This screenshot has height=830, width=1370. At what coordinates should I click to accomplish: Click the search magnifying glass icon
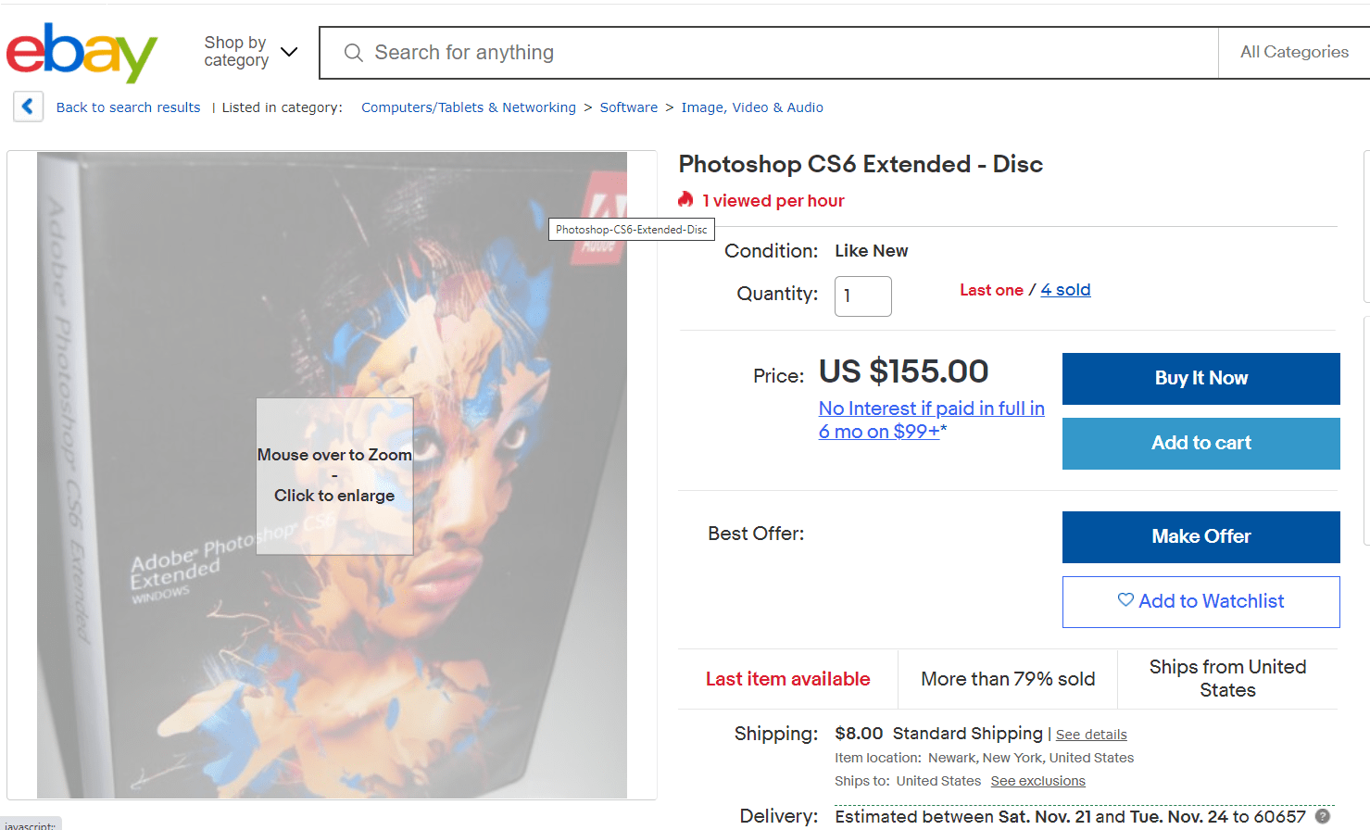pyautogui.click(x=353, y=53)
